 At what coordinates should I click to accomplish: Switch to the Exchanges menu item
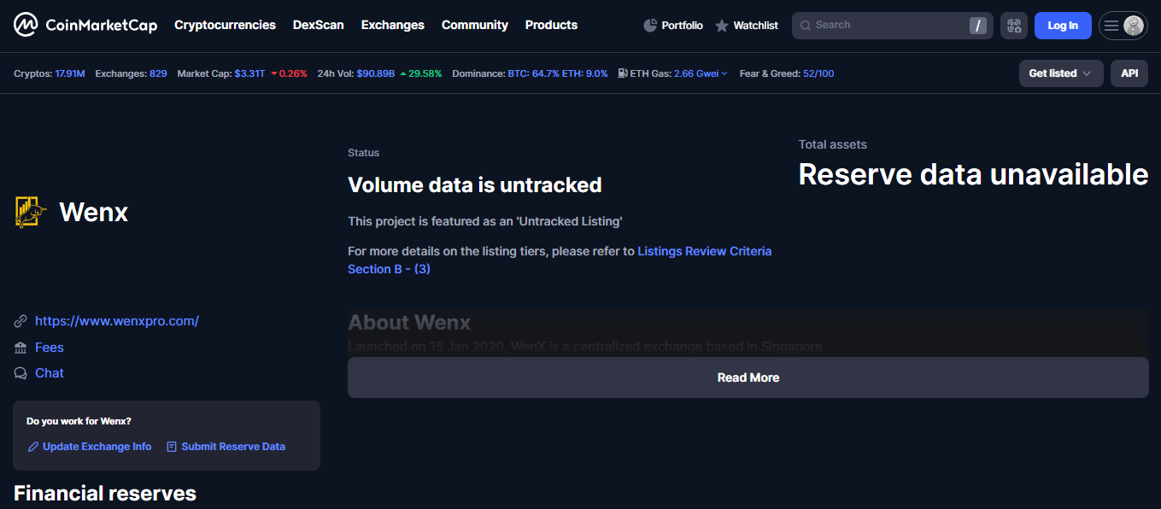point(392,25)
